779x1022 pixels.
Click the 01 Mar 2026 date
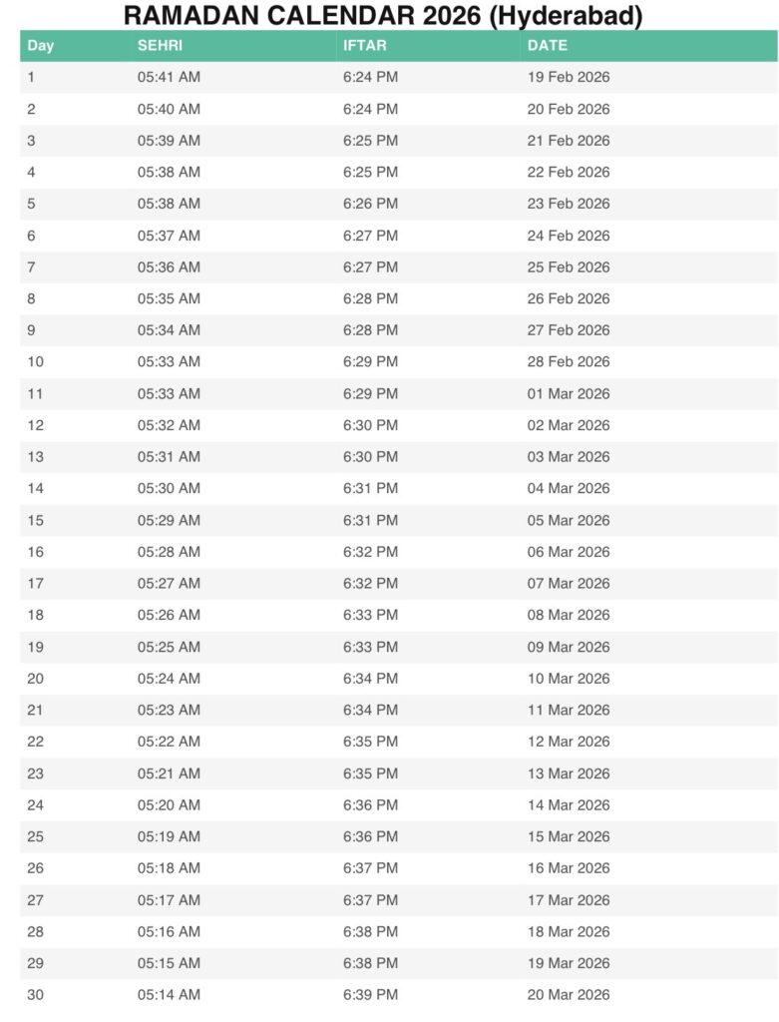[x=568, y=393]
